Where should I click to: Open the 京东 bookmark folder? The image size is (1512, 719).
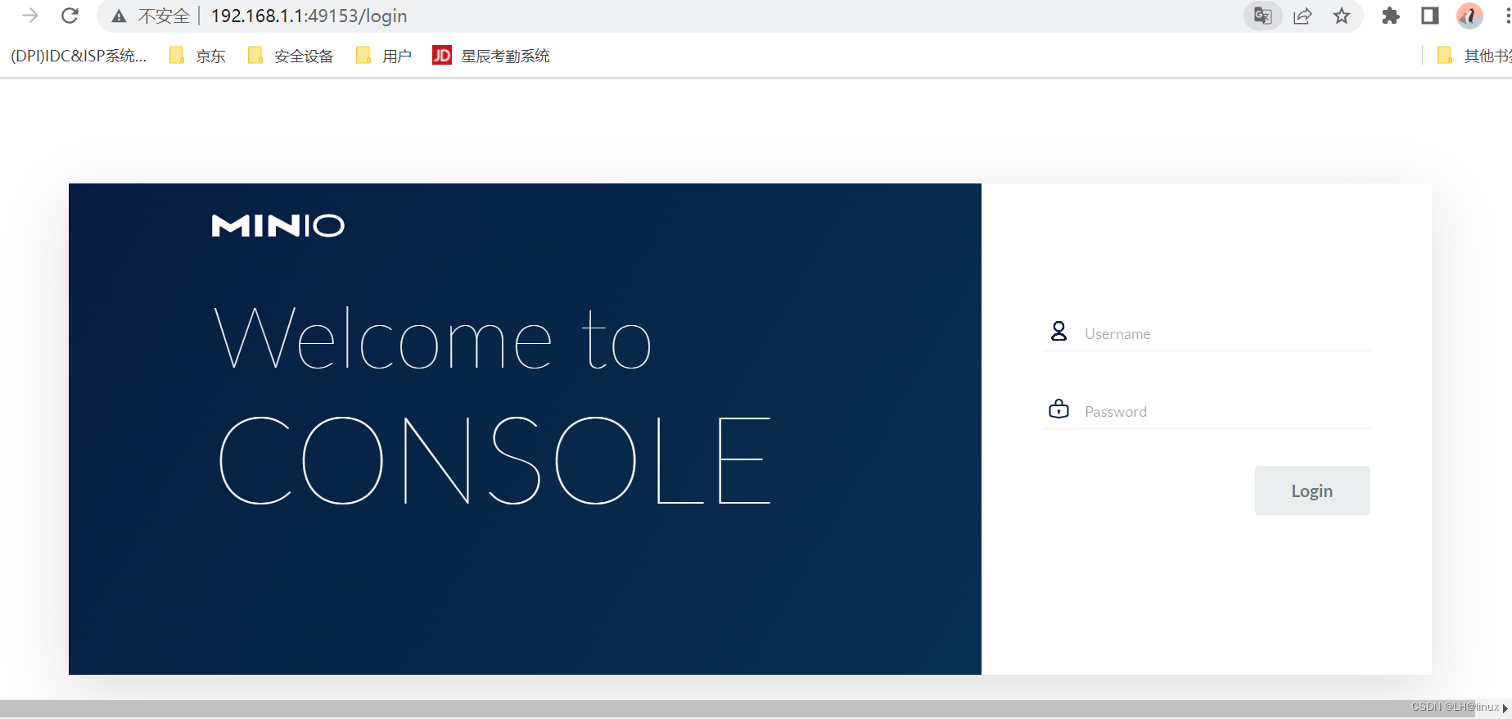tap(197, 56)
